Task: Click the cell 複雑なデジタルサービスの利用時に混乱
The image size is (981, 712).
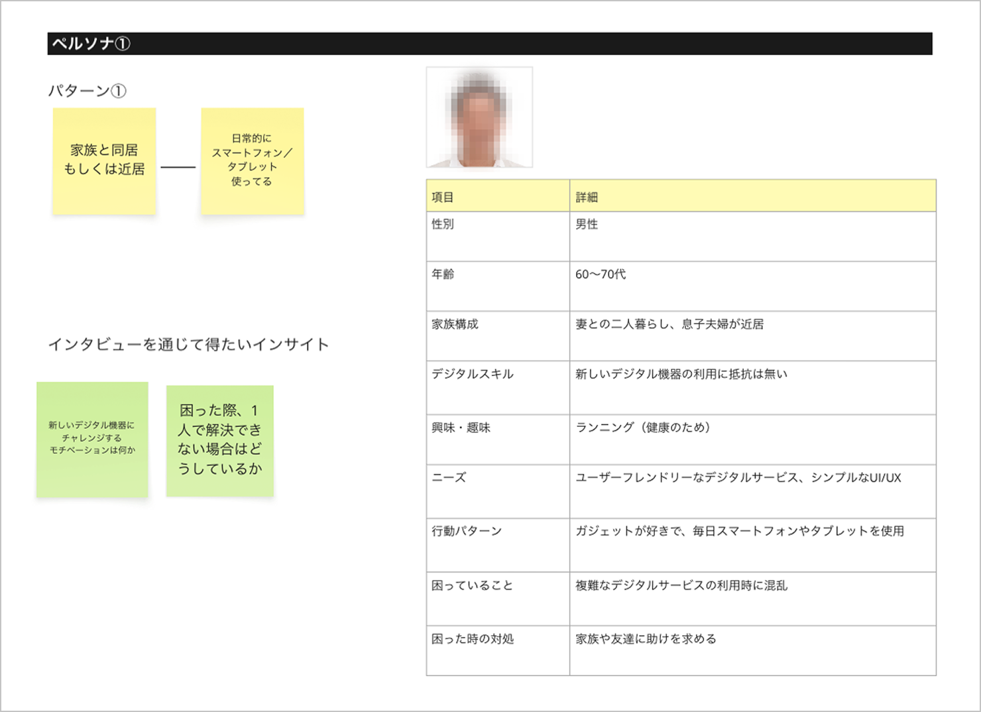Action: click(752, 598)
